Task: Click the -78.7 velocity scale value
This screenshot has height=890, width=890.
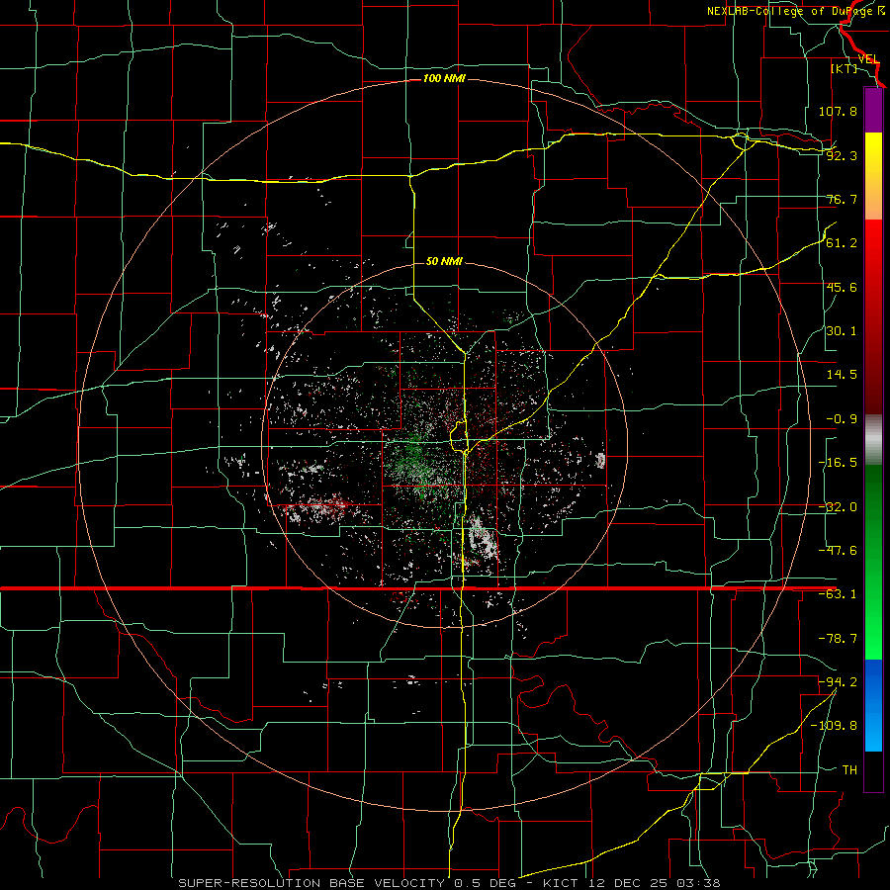Action: 838,639
